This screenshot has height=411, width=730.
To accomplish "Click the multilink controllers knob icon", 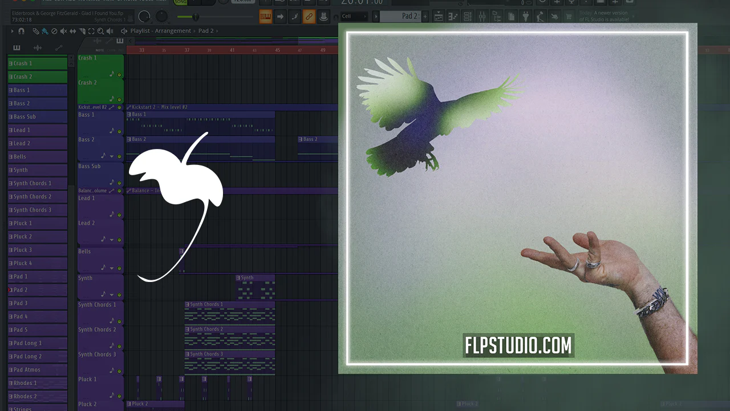I will 323,17.
